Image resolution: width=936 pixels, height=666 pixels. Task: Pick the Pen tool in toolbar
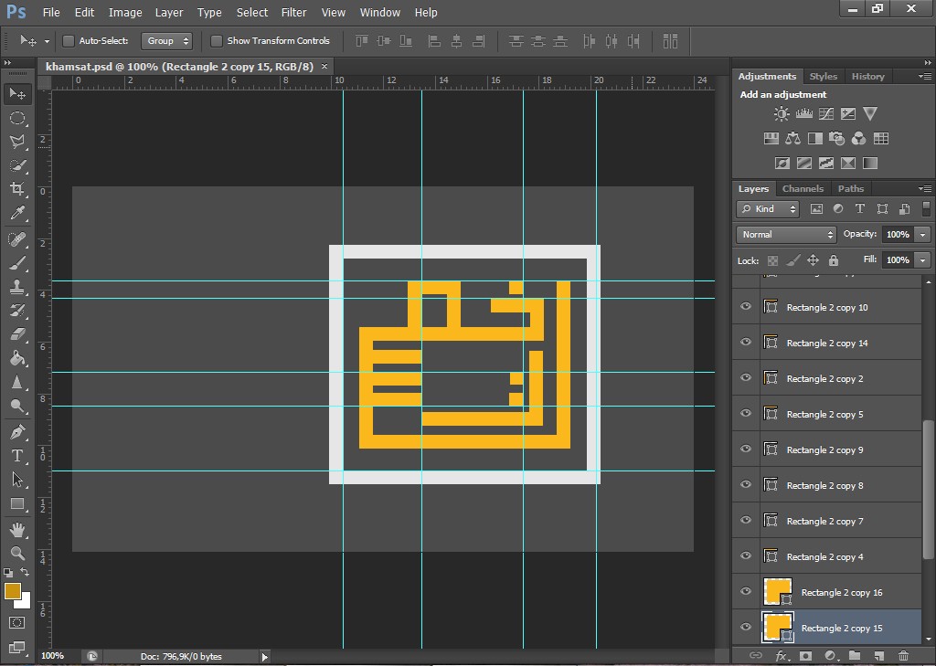pos(17,432)
